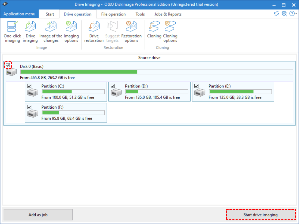299x224 pixels.
Task: Click 'From 135.0 GB, 105.4 GB is free'
Action: click(x=152, y=97)
